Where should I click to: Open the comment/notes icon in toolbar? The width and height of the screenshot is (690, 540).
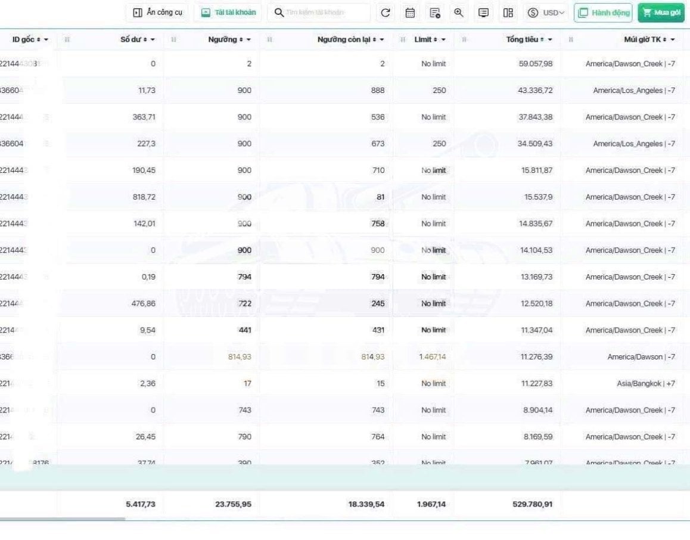click(483, 13)
